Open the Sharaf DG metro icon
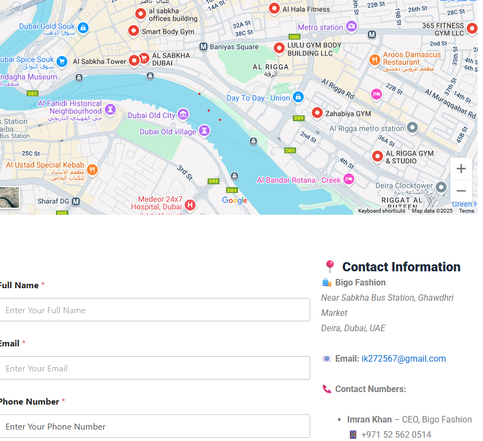Image resolution: width=483 pixels, height=441 pixels. point(76,201)
